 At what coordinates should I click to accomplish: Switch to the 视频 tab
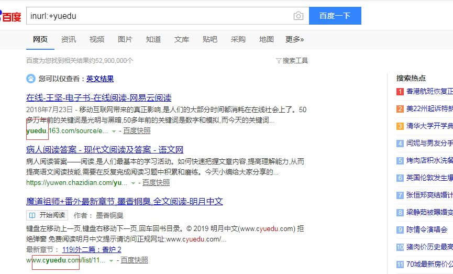97,39
